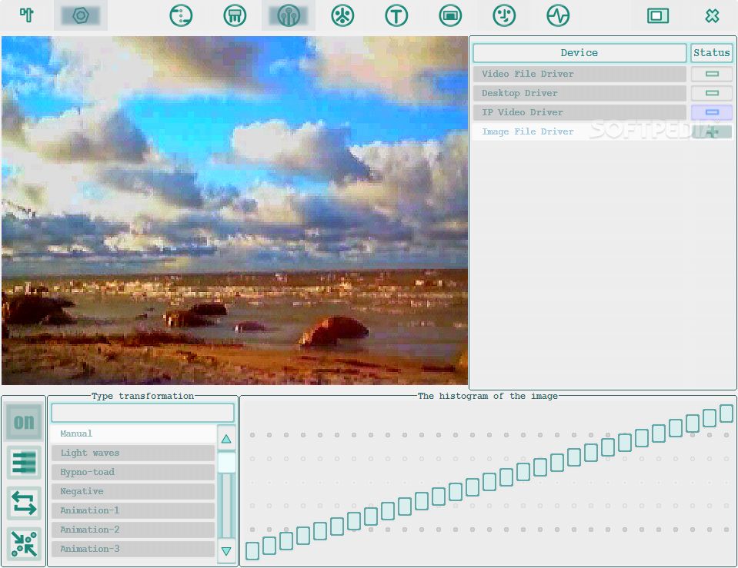Viewport: 738px width, 568px height.
Task: Click the swap arrows icon
Action: coord(24,503)
